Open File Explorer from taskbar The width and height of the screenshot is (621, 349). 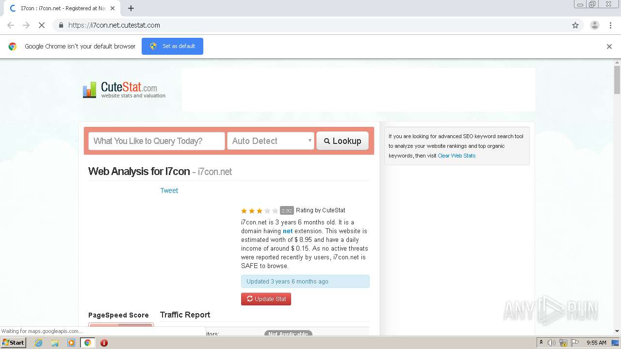pyautogui.click(x=55, y=343)
